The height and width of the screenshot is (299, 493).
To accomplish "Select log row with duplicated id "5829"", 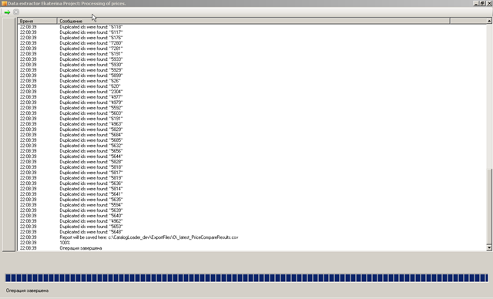I will pos(252,129).
